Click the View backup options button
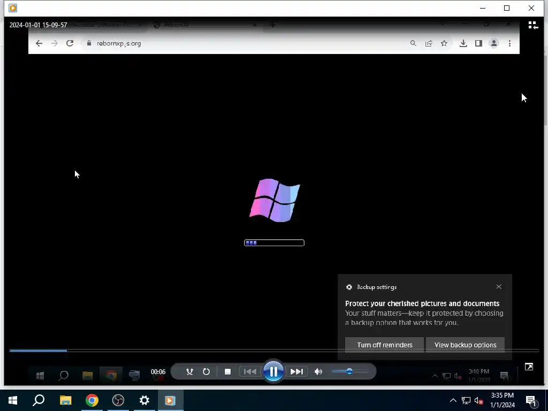 click(x=465, y=345)
